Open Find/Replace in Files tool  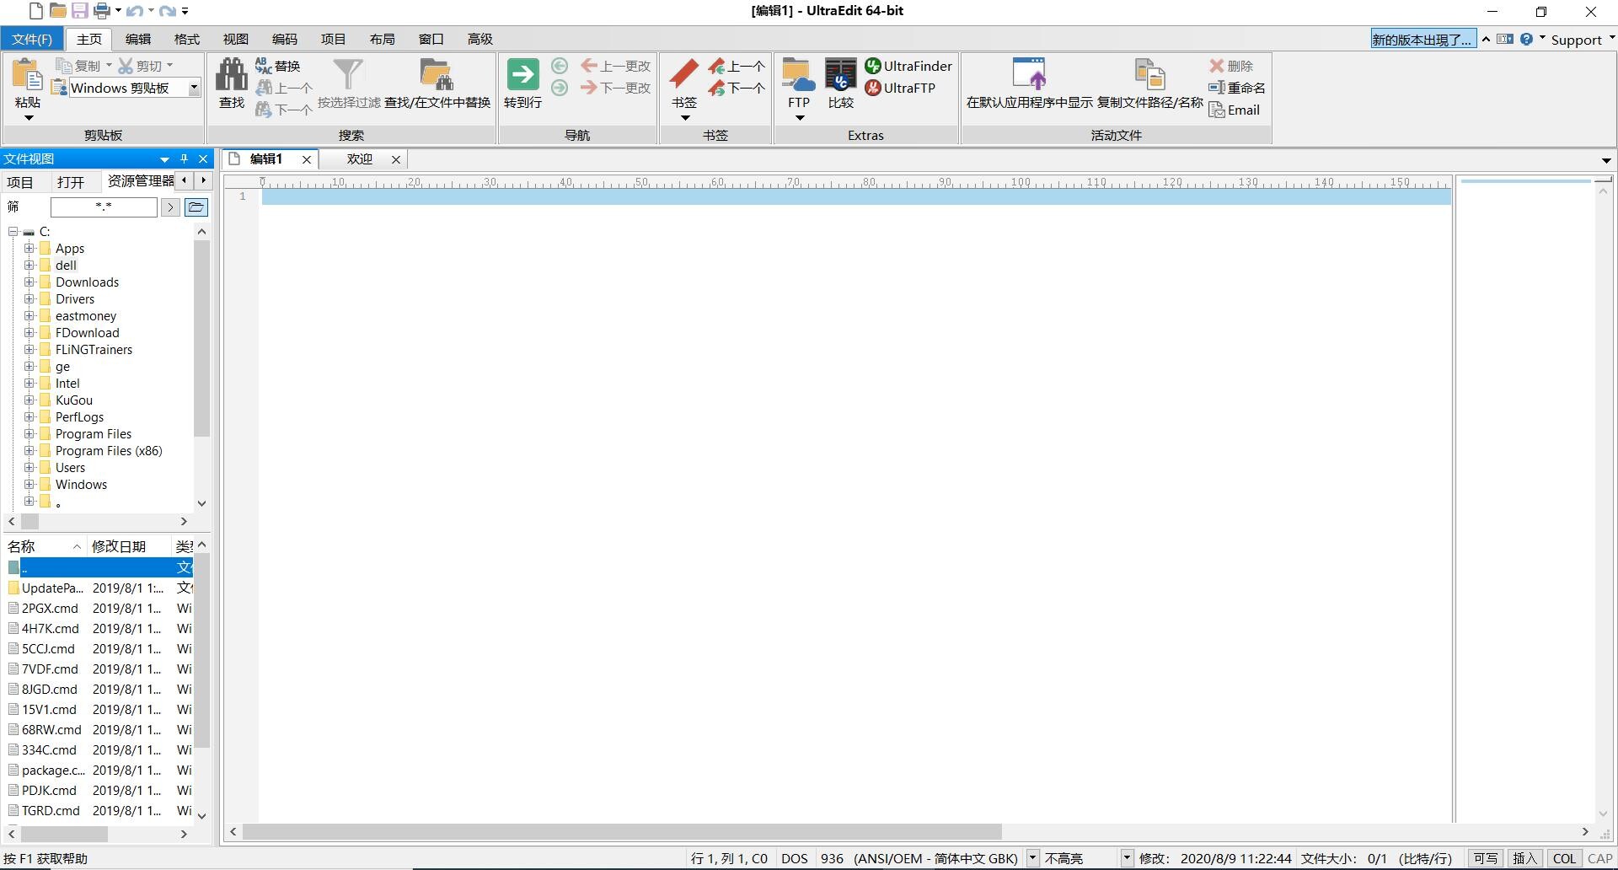[437, 76]
